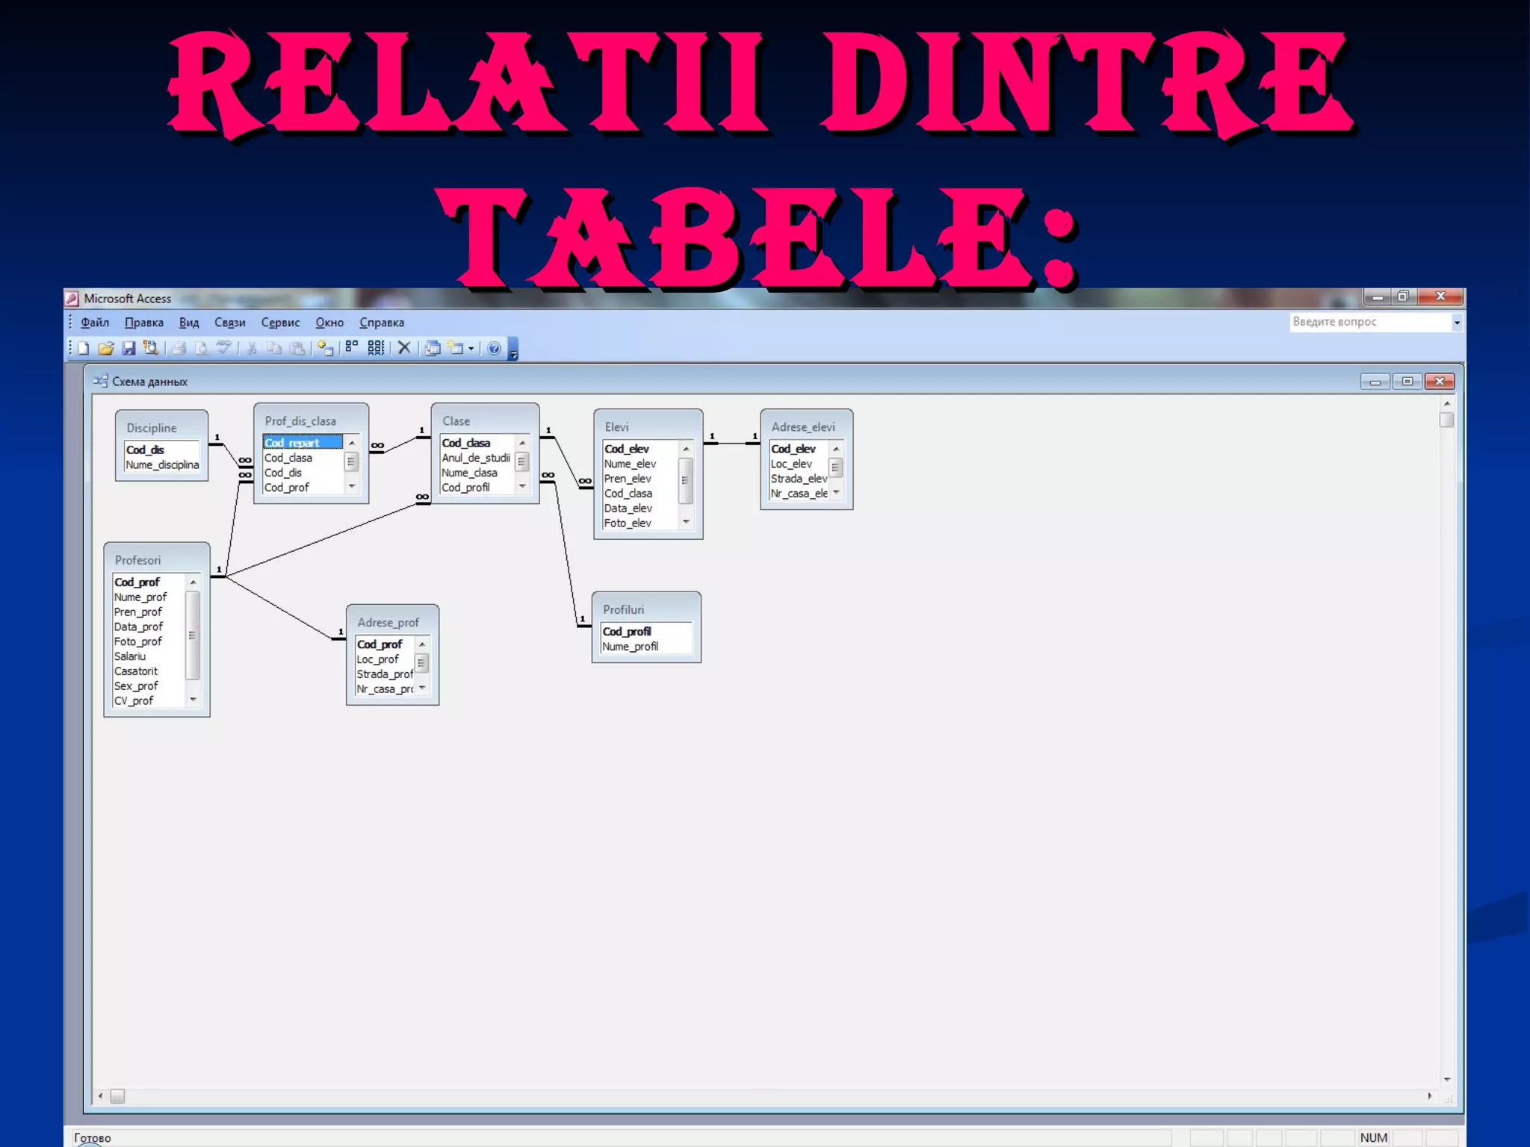Click the Clear Layout X icon
The width and height of the screenshot is (1530, 1147).
[x=404, y=348]
